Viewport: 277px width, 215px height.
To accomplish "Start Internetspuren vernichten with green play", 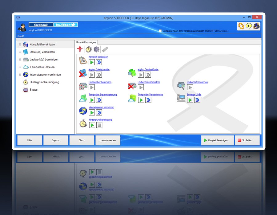I will click(92, 113).
